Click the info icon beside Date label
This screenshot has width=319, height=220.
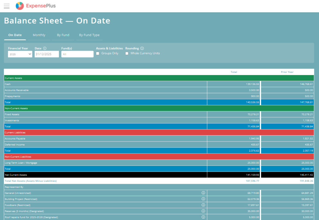pyautogui.click(x=45, y=49)
